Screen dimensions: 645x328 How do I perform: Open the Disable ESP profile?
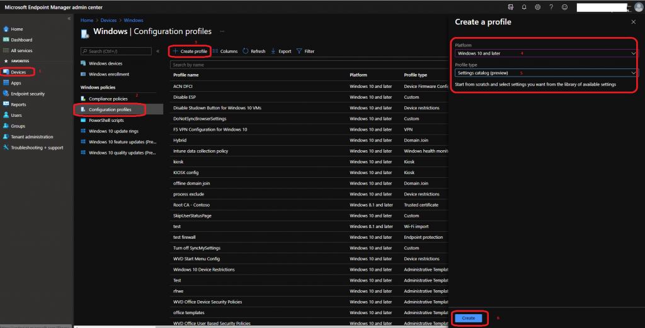tap(185, 97)
